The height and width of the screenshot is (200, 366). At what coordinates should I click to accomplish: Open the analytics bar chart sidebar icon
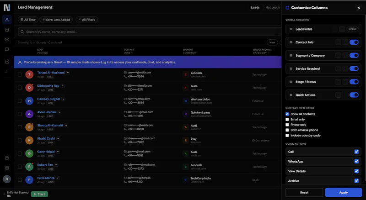click(7, 72)
